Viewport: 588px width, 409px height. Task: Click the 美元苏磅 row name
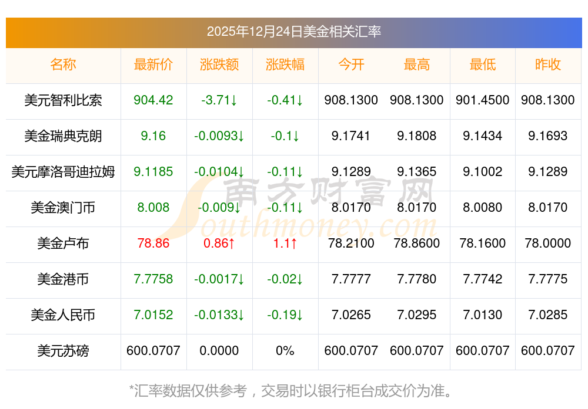click(63, 351)
